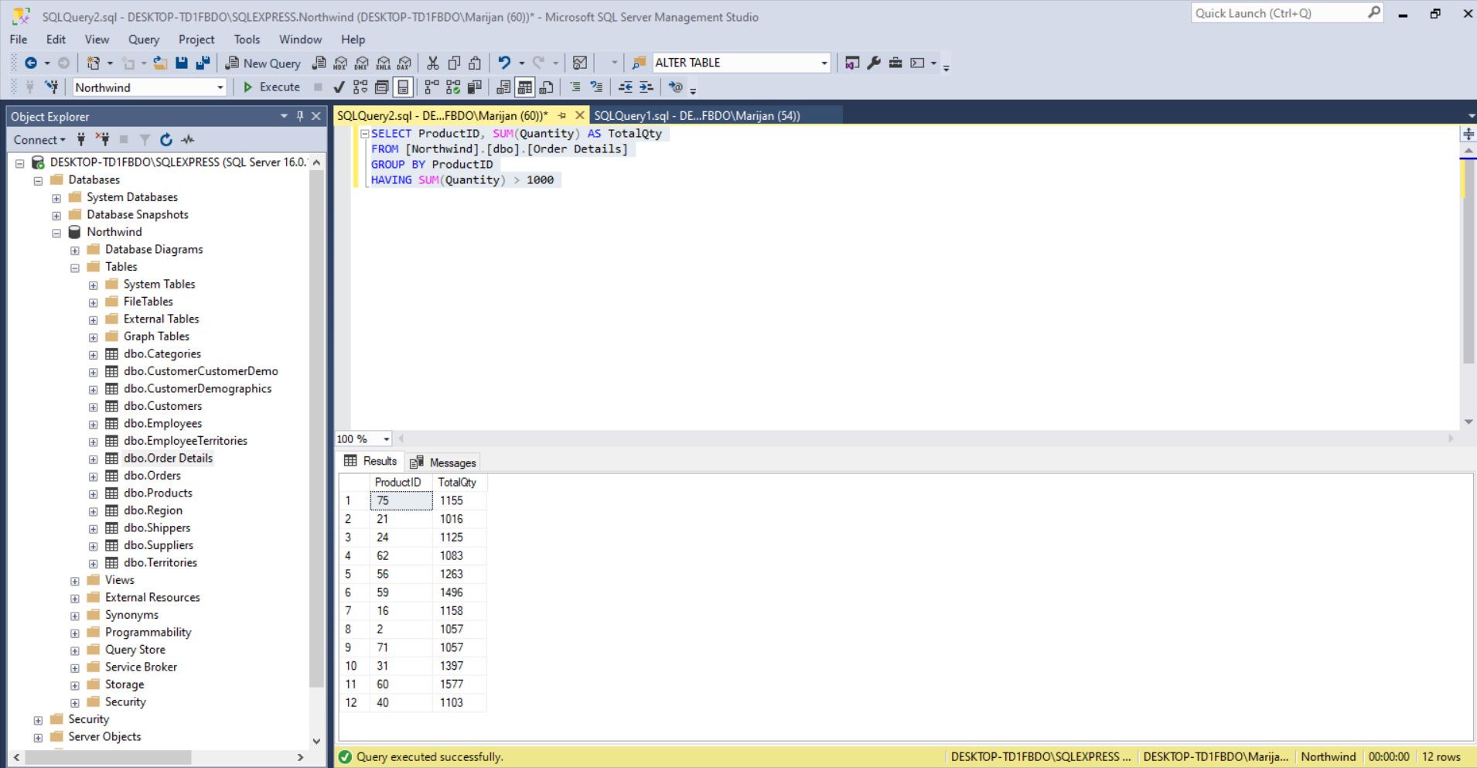Toggle Results to Grid mode
Screen dimensions: 1477x768
pyautogui.click(x=525, y=87)
